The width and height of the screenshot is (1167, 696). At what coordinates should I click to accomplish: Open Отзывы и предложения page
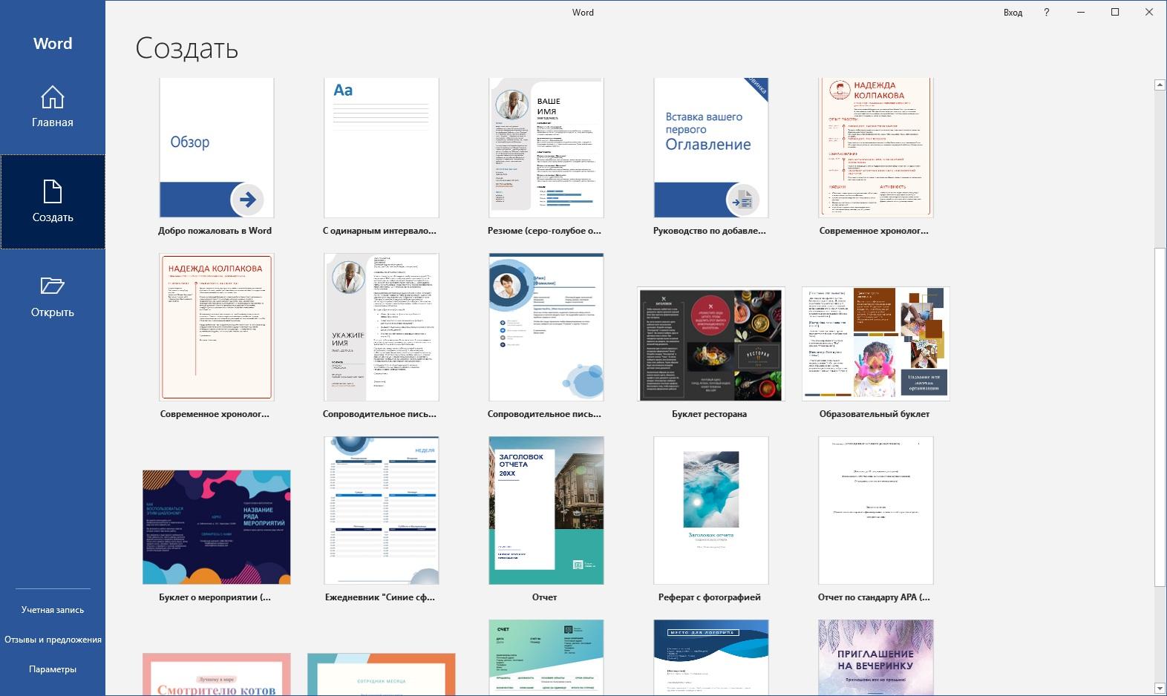point(53,640)
